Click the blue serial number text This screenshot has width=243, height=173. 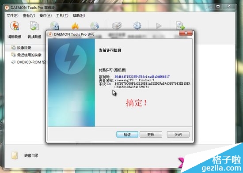[142, 77]
